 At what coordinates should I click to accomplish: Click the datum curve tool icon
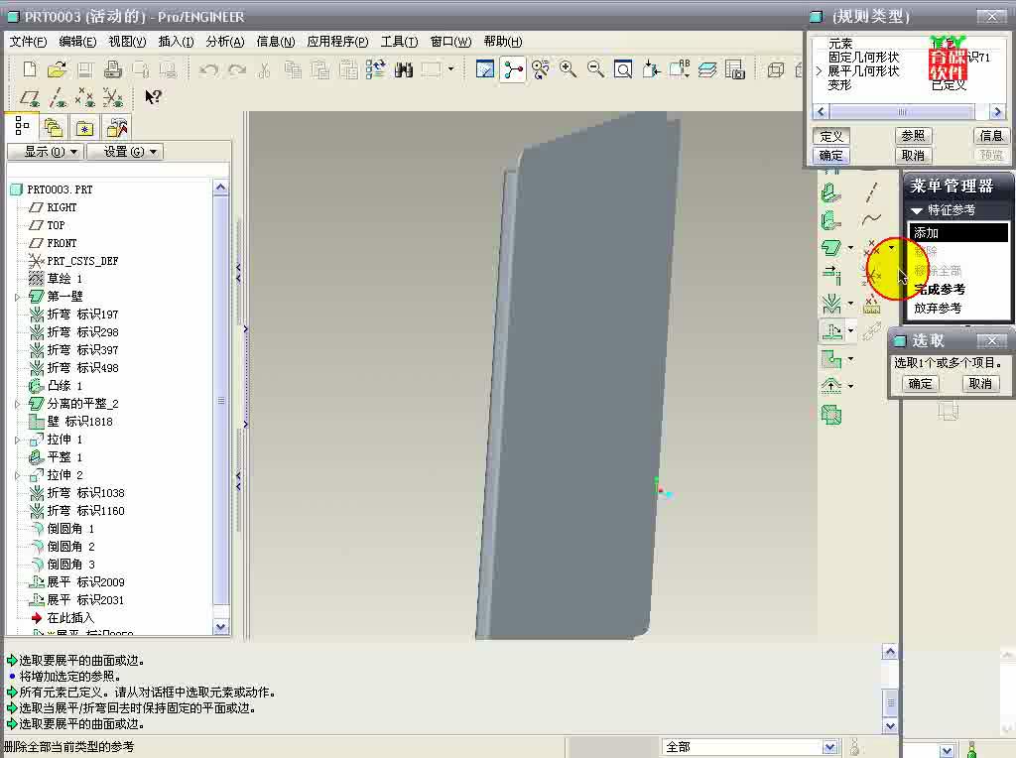[872, 220]
